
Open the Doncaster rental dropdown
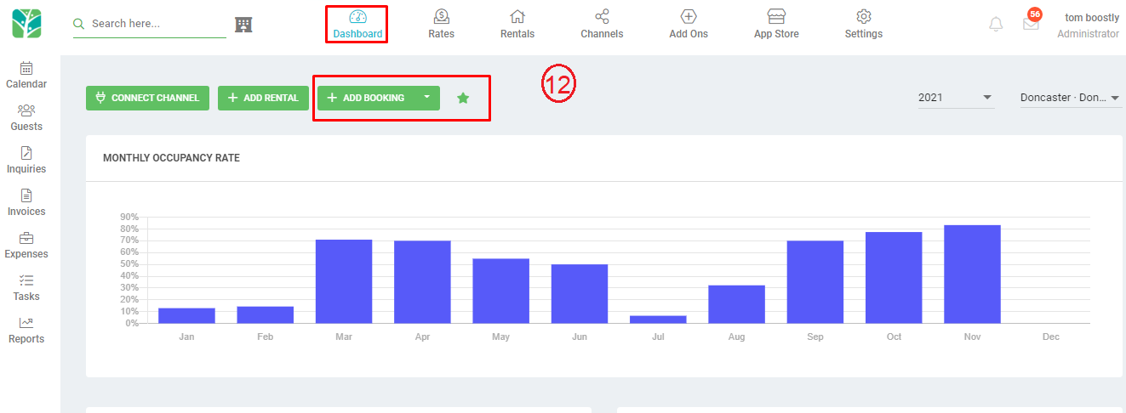1070,98
